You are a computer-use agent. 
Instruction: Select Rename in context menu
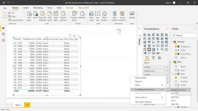pos(139,81)
